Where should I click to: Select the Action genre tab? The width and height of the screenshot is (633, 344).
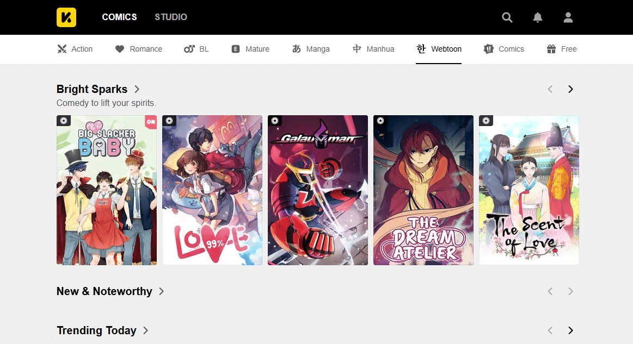point(75,49)
